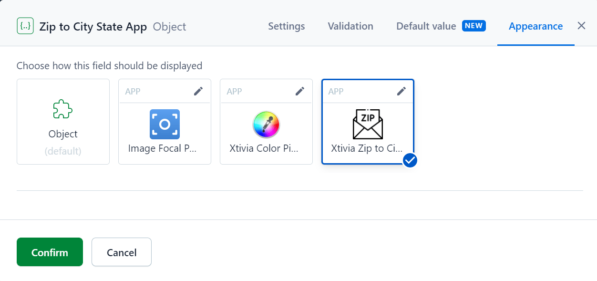Click the Cancel button
Screen dimensions: 597x281
[x=122, y=252]
